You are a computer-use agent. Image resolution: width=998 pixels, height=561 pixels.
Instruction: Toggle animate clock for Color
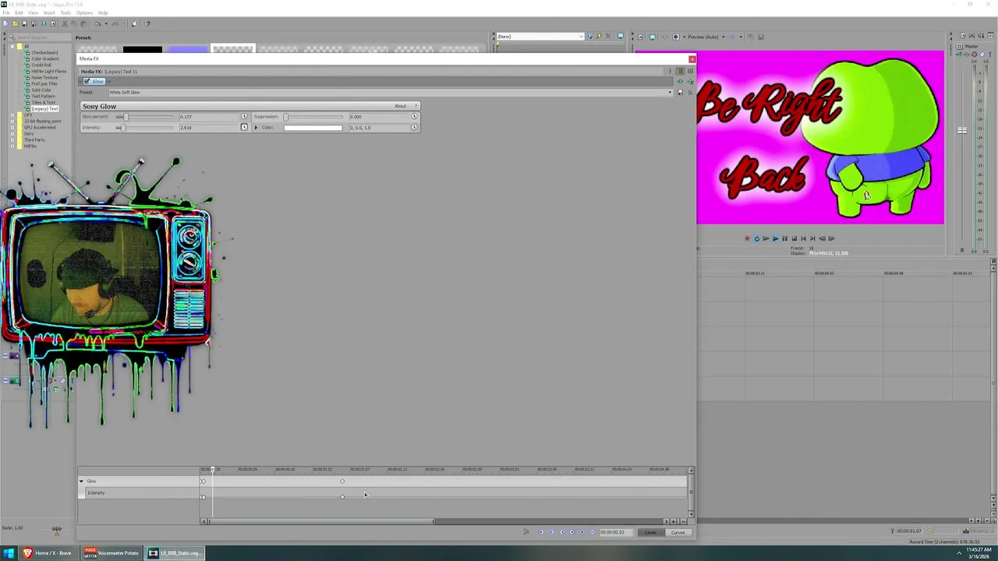tap(414, 127)
